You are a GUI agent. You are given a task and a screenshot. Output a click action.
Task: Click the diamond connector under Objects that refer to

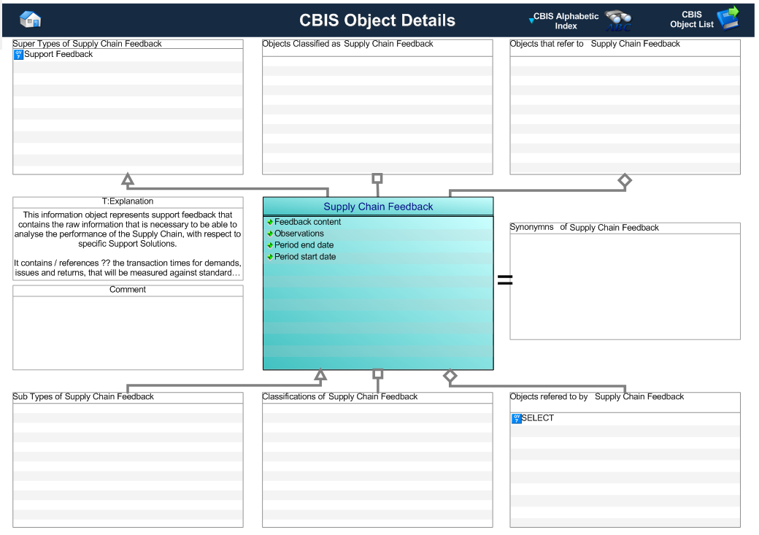point(625,180)
